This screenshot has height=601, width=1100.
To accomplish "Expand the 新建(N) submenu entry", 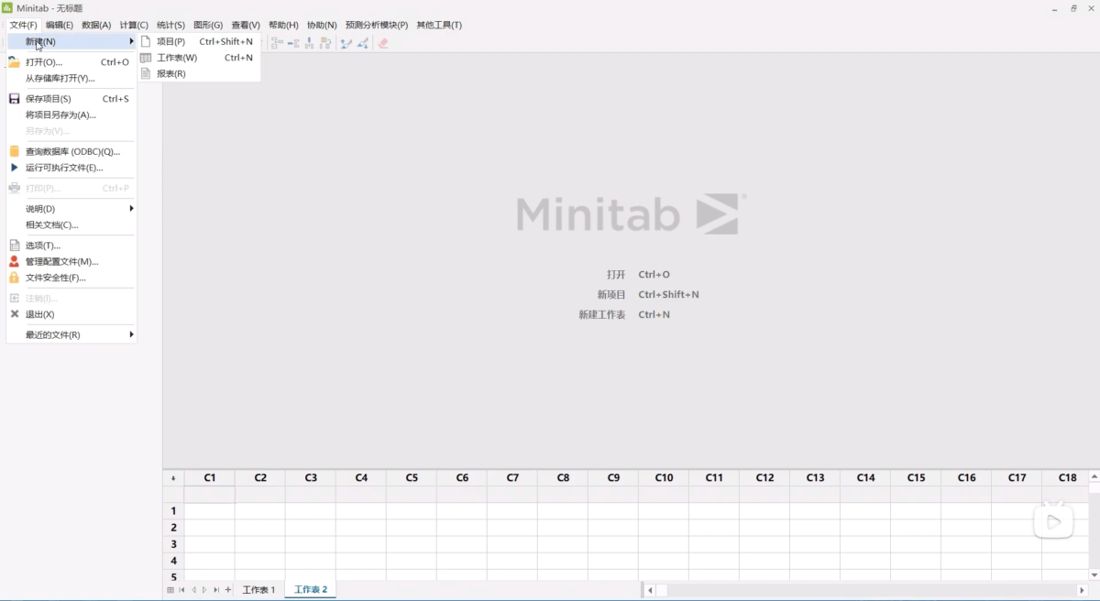I will pos(71,41).
